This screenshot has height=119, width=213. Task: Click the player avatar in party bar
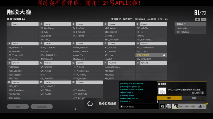point(175,107)
